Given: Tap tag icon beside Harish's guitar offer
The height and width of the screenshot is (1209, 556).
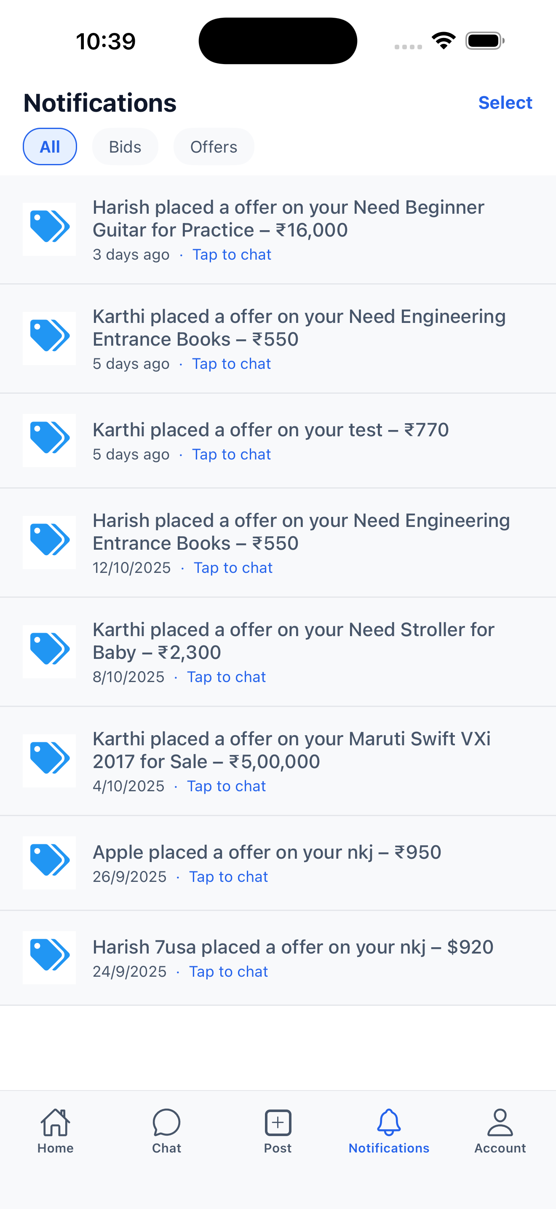Looking at the screenshot, I should [x=49, y=229].
